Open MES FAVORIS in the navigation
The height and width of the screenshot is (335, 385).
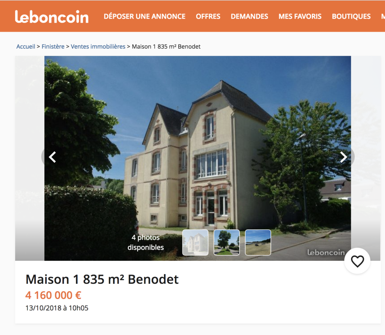pos(300,17)
